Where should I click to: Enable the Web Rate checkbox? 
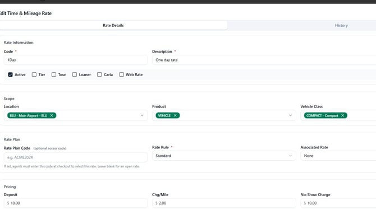(122, 75)
